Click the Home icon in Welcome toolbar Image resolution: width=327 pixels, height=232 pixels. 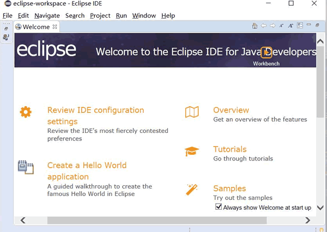pyautogui.click(x=255, y=26)
